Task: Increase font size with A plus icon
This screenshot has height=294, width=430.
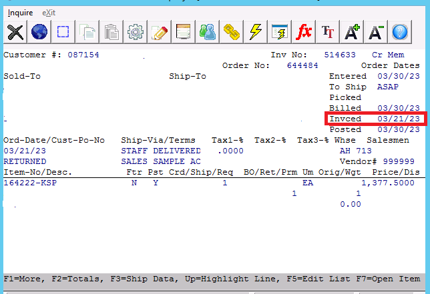Action: 352,32
